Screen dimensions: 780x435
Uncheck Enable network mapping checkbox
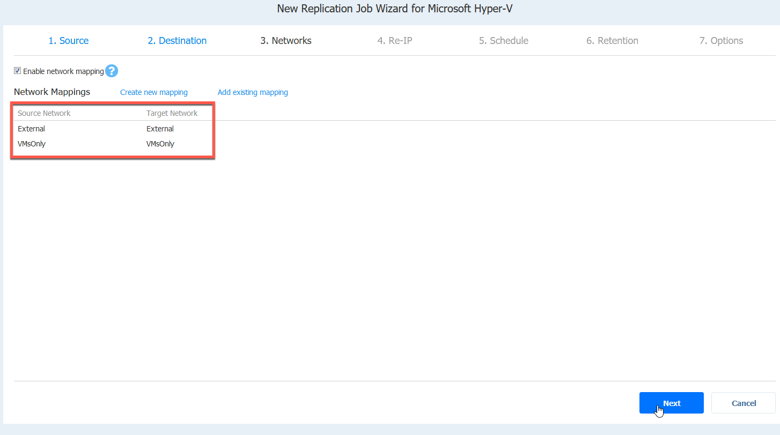click(17, 71)
